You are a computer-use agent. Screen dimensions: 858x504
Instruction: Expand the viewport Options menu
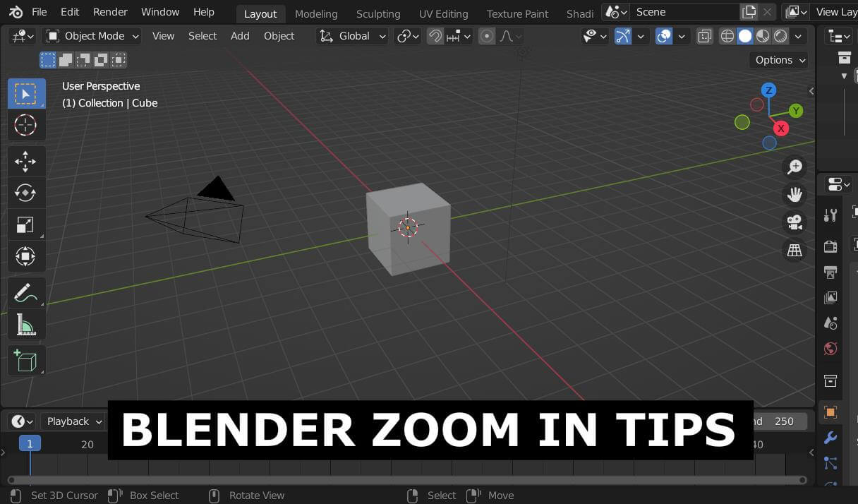point(778,60)
